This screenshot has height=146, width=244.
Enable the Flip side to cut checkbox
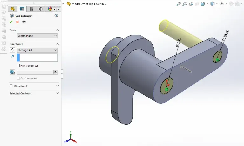tap(18, 66)
